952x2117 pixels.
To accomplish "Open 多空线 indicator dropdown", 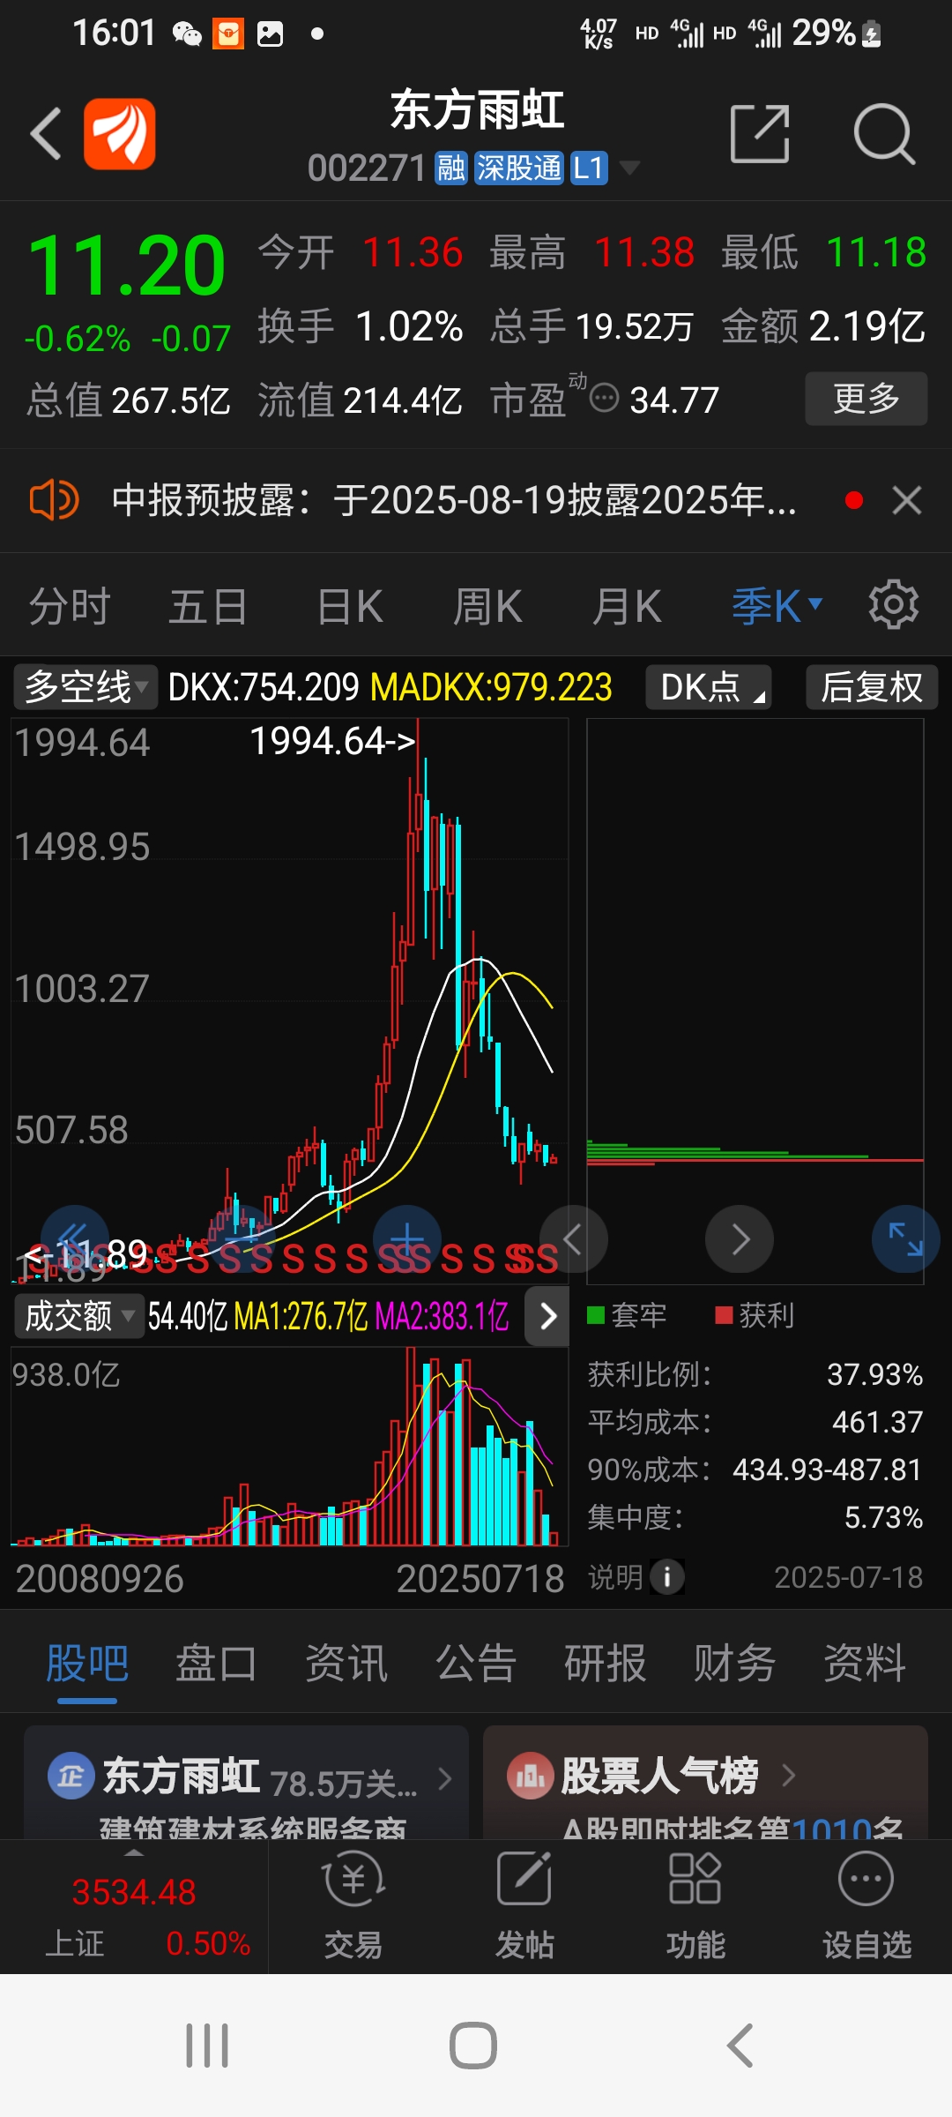I will coord(86,687).
